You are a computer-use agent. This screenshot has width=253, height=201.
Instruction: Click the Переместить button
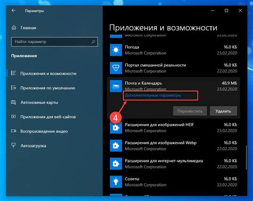pyautogui.click(x=190, y=111)
